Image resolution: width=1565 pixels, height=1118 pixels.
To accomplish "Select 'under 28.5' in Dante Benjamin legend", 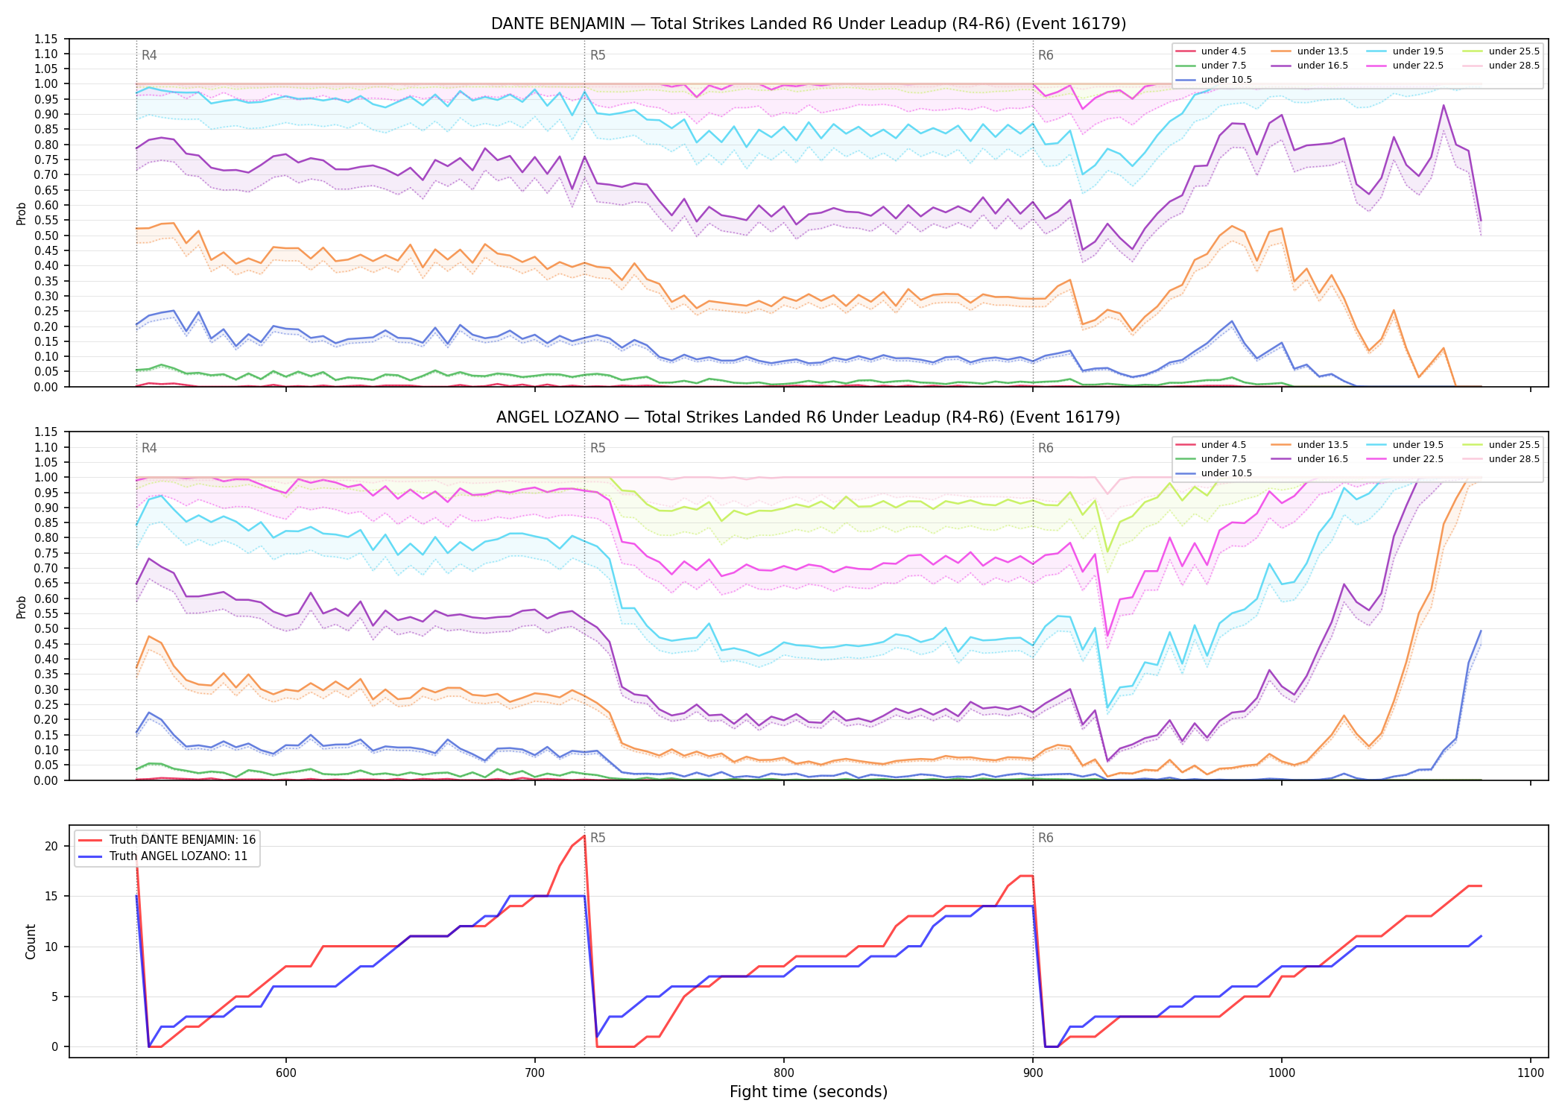I will pyautogui.click(x=1501, y=66).
